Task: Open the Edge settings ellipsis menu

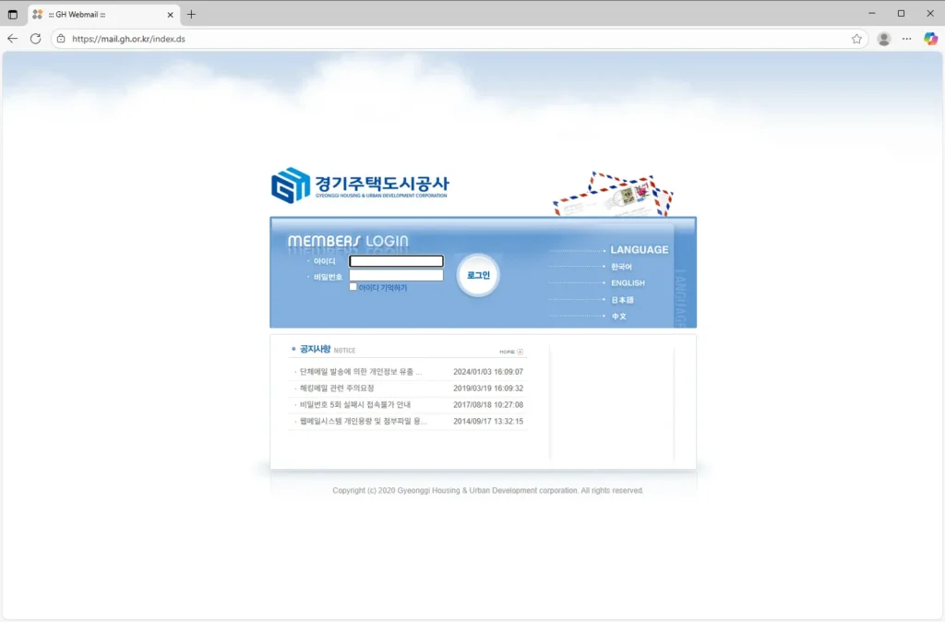Action: [x=905, y=39]
